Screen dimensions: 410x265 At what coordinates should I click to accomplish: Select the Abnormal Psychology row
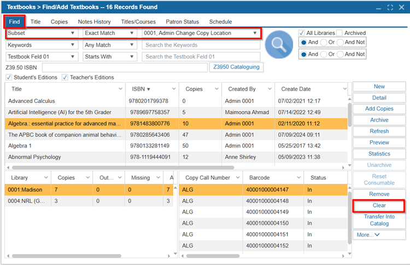(176, 157)
